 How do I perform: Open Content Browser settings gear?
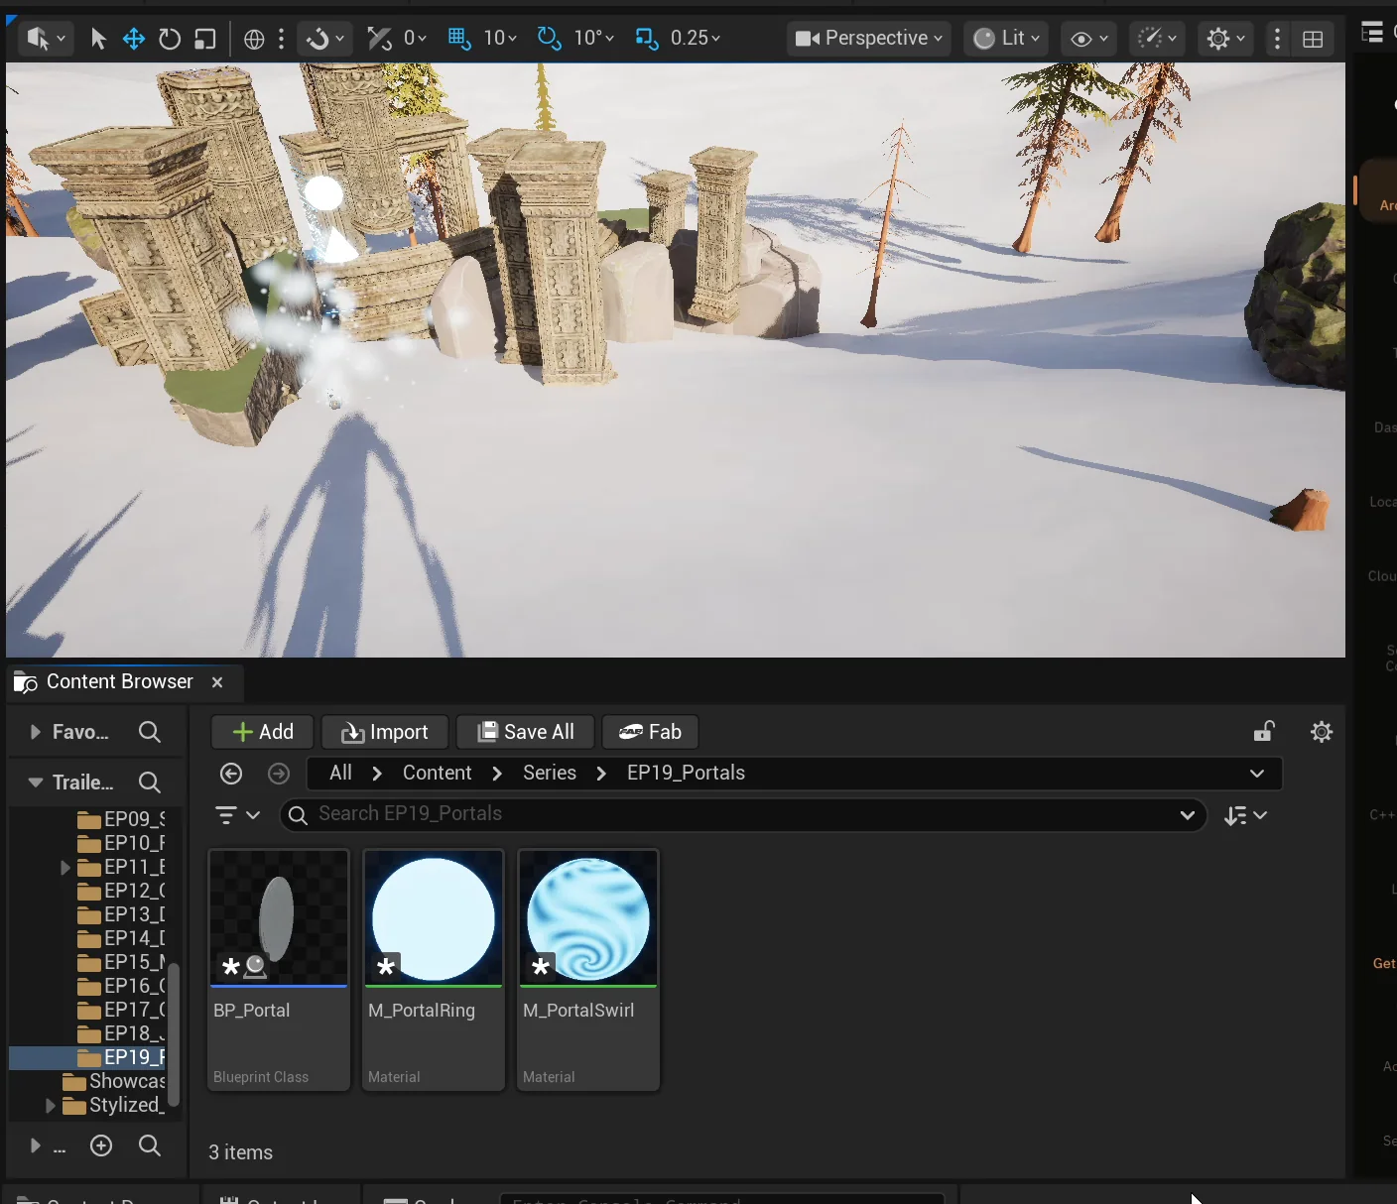click(x=1322, y=732)
